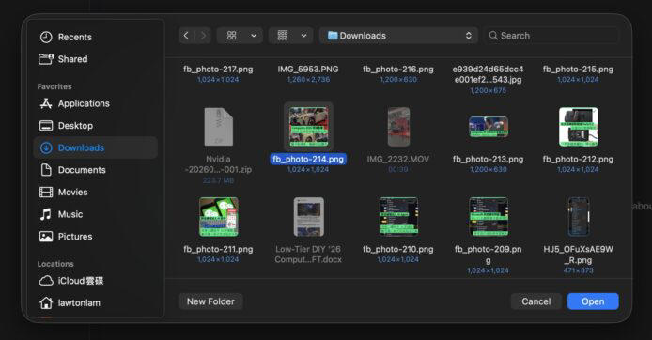Screen dimensions: 652x340
Task: Click the Desktop icon in sidebar
Action: point(46,126)
